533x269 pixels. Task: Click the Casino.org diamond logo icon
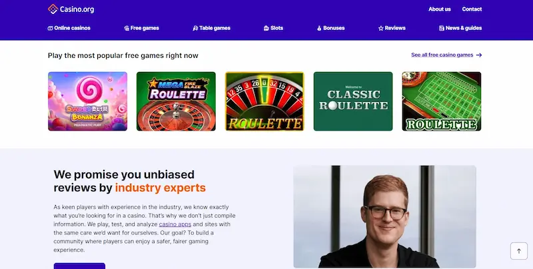point(53,9)
